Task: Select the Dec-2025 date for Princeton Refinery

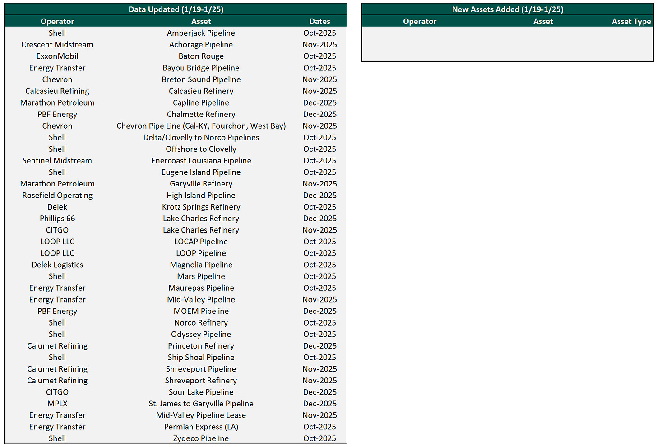Action: [319, 346]
